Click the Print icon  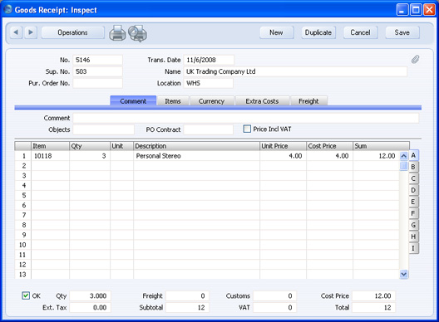tap(117, 33)
